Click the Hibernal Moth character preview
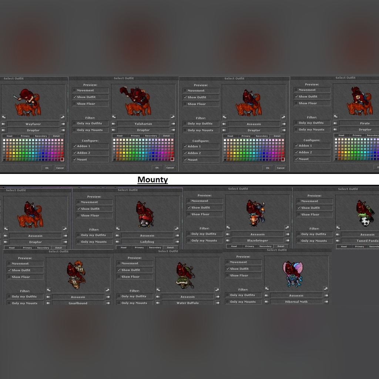The width and height of the screenshot is (379, 379). click(296, 274)
